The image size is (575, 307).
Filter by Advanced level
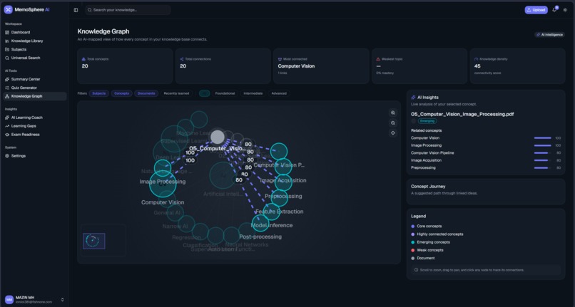[x=279, y=93]
